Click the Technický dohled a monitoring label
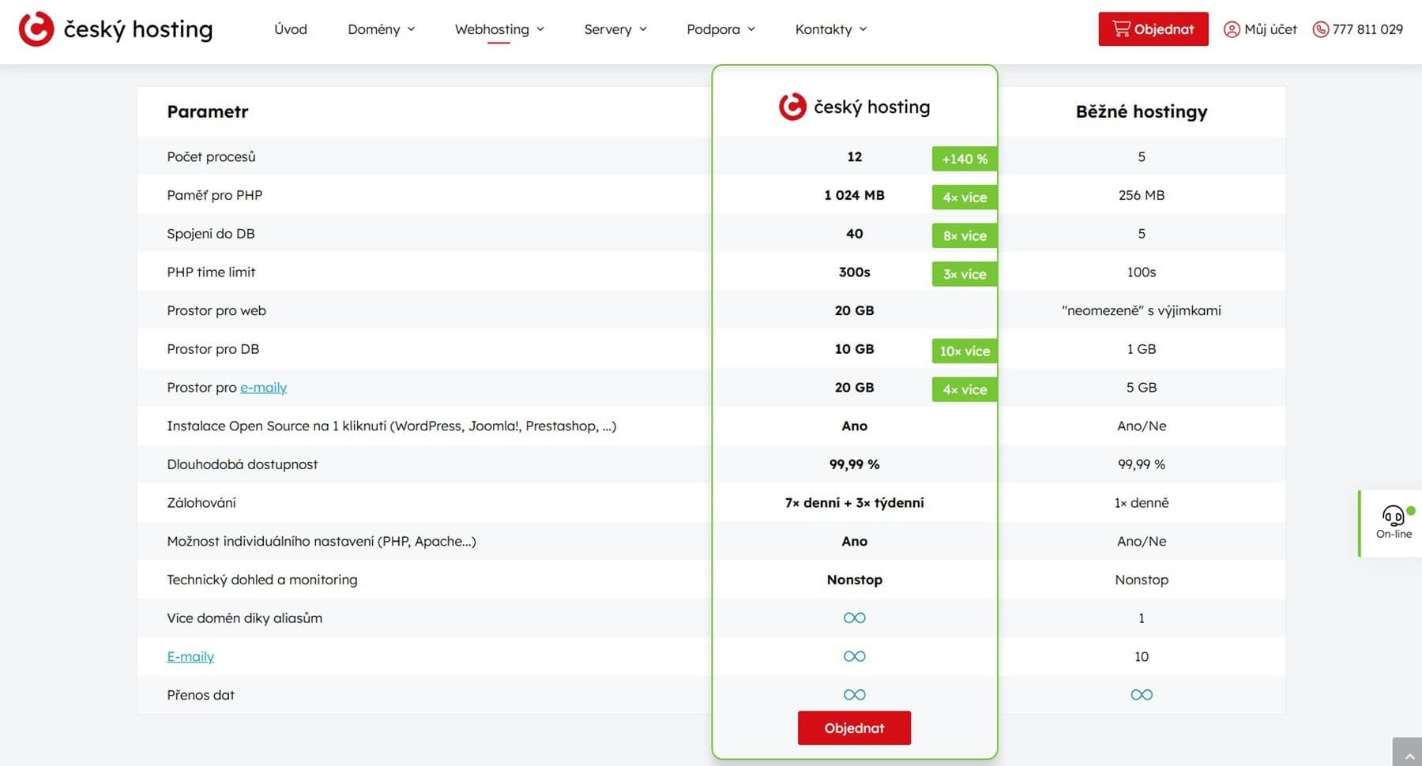This screenshot has height=766, width=1422. pyautogui.click(x=262, y=580)
